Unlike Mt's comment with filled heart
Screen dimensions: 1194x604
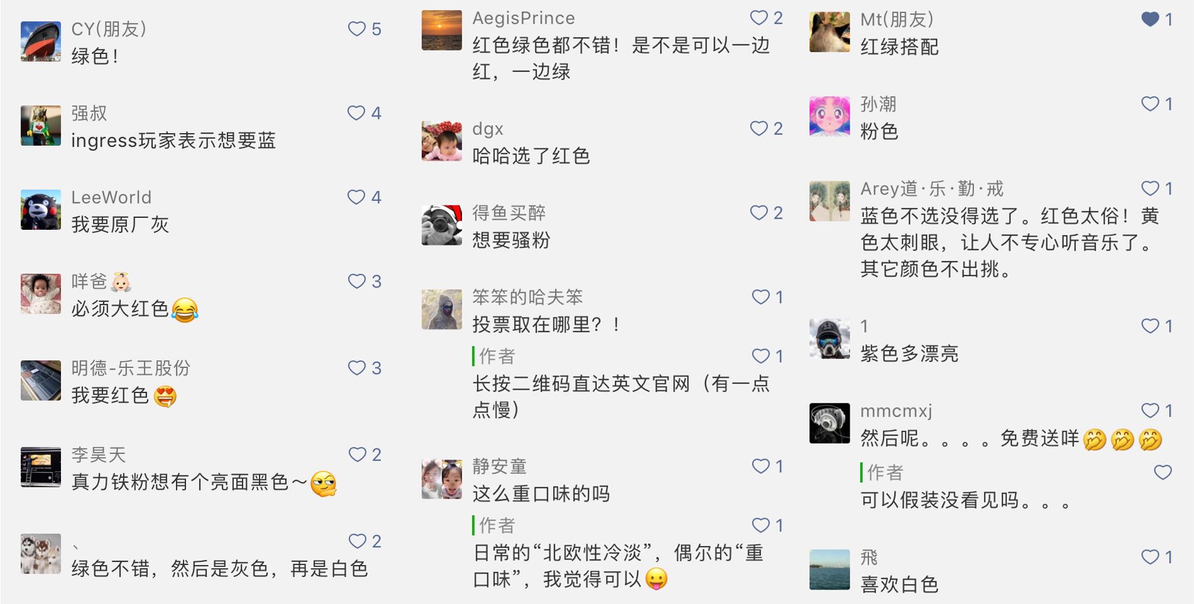[x=1150, y=19]
